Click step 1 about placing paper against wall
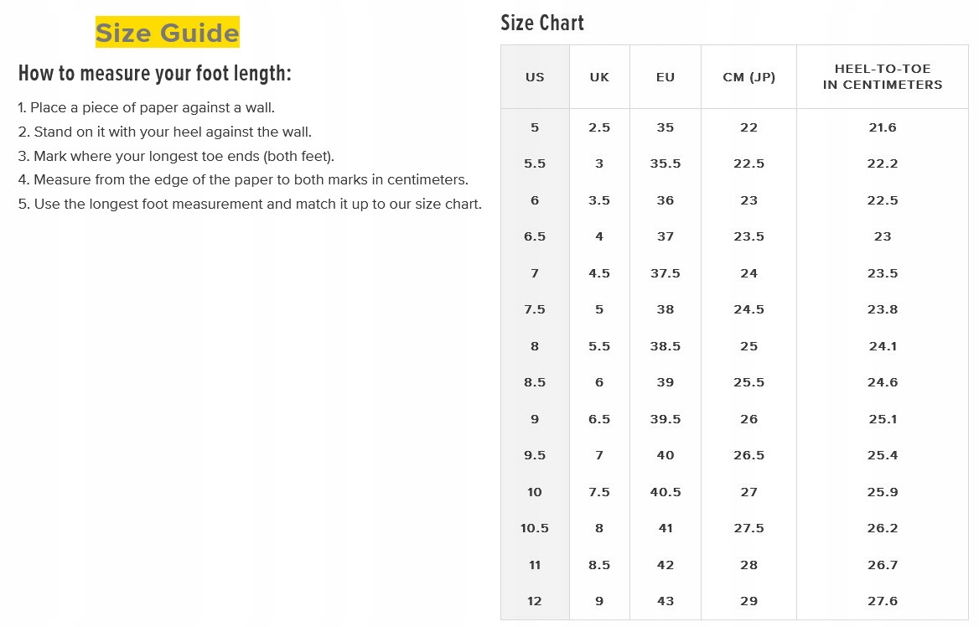Screen dimensions: 979x627 [x=147, y=108]
